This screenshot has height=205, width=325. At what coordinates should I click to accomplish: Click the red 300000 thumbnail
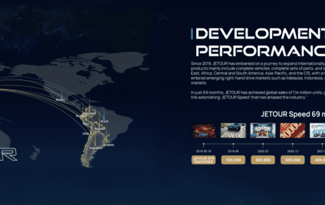292,130
